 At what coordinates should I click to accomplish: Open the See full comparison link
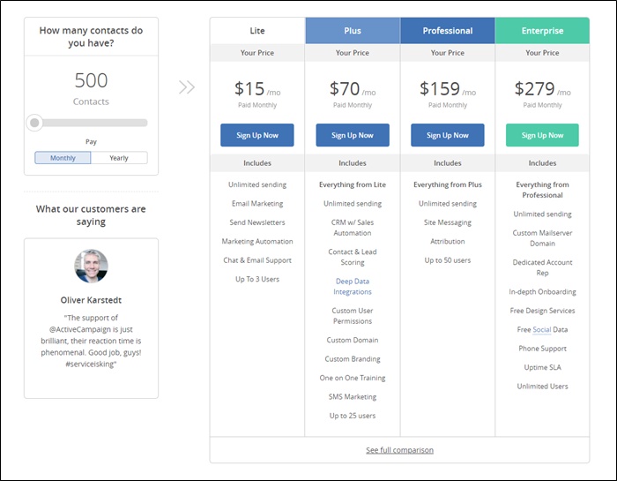pyautogui.click(x=400, y=450)
